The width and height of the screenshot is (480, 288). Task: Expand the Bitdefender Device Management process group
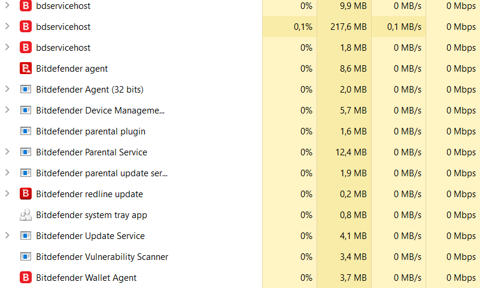tap(7, 111)
